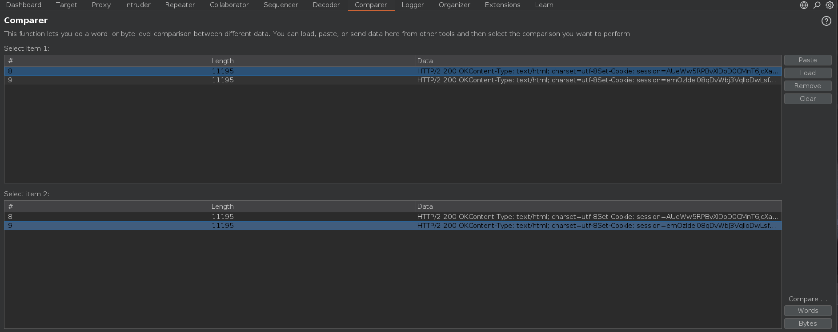The image size is (838, 332).
Task: Compare items by Words
Action: point(807,311)
